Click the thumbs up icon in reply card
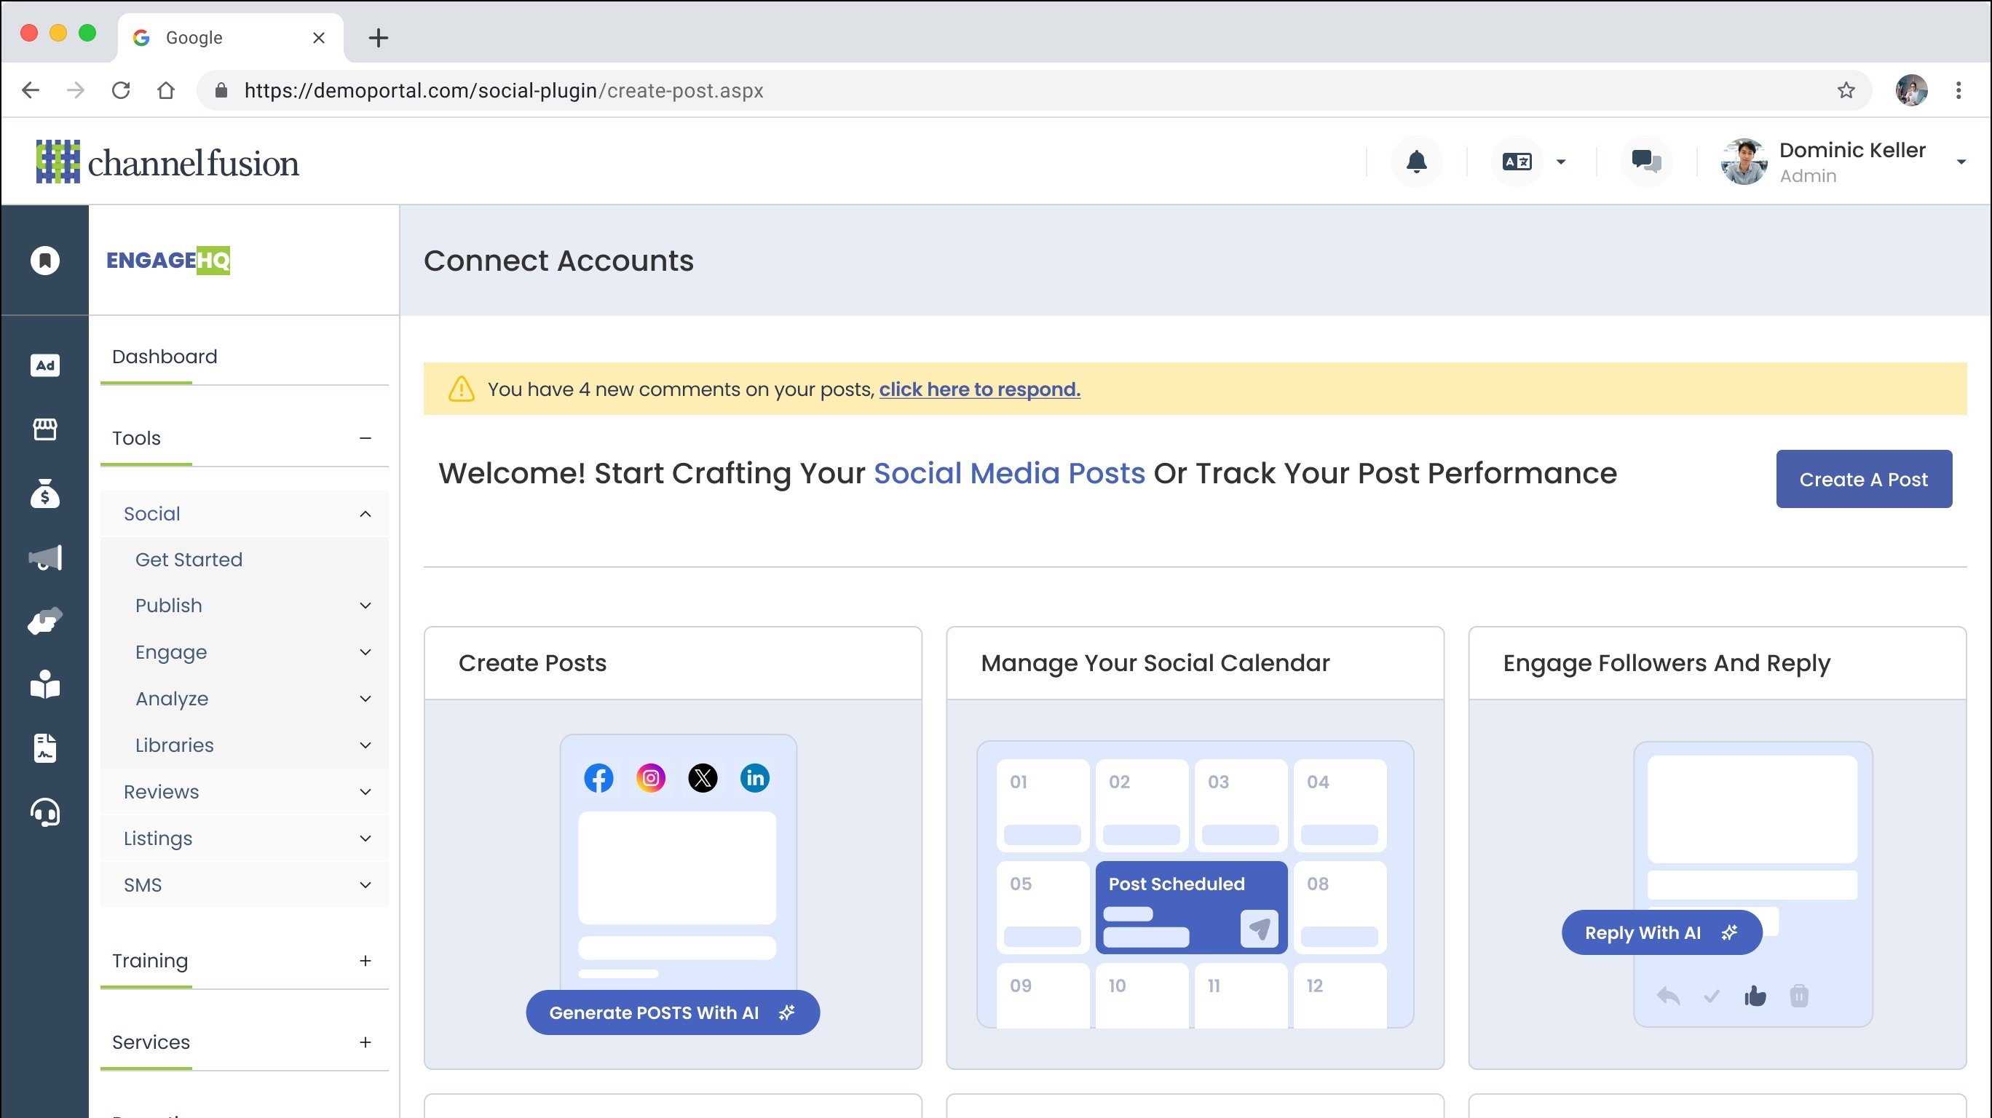 (x=1755, y=996)
